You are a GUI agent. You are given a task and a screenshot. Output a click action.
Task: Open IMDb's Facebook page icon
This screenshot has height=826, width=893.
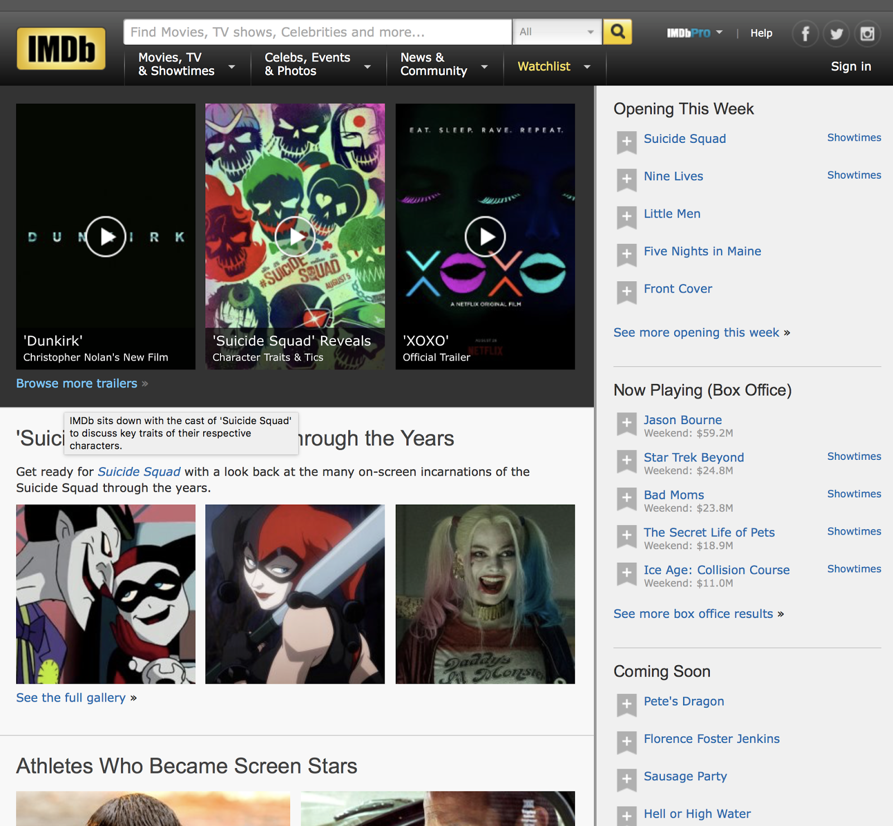click(805, 34)
